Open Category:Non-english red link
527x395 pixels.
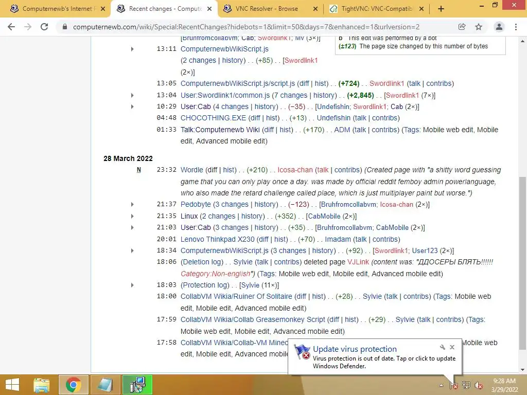(216, 274)
